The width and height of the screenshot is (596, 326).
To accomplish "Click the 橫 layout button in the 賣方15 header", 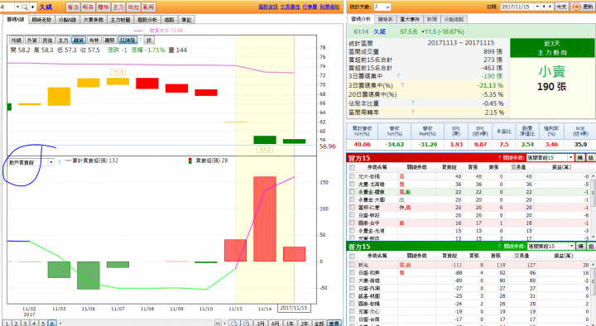I will [580, 247].
